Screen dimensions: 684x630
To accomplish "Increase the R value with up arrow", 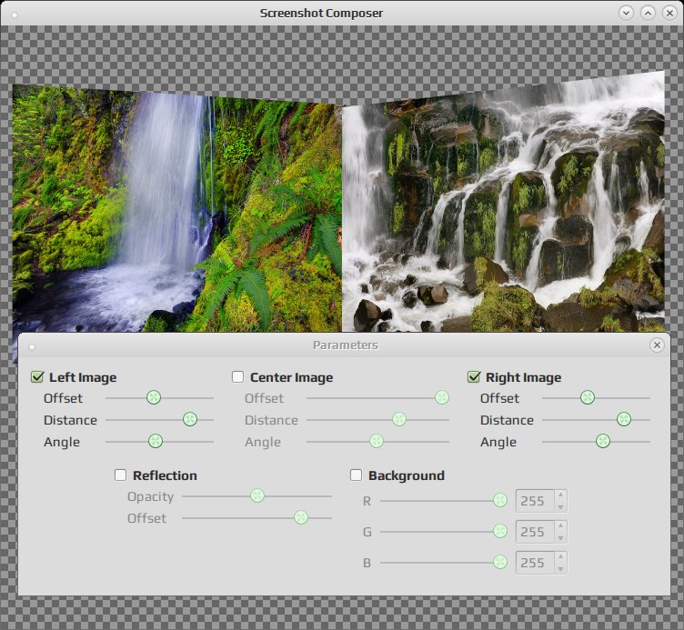I will (x=560, y=495).
